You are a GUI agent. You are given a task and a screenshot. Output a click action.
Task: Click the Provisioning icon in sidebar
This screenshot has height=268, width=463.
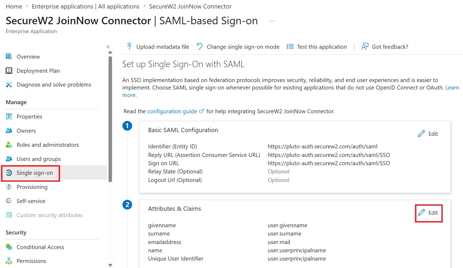(9, 187)
